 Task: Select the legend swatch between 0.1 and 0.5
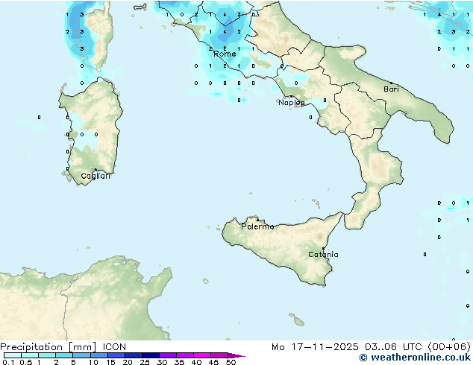pos(13,355)
